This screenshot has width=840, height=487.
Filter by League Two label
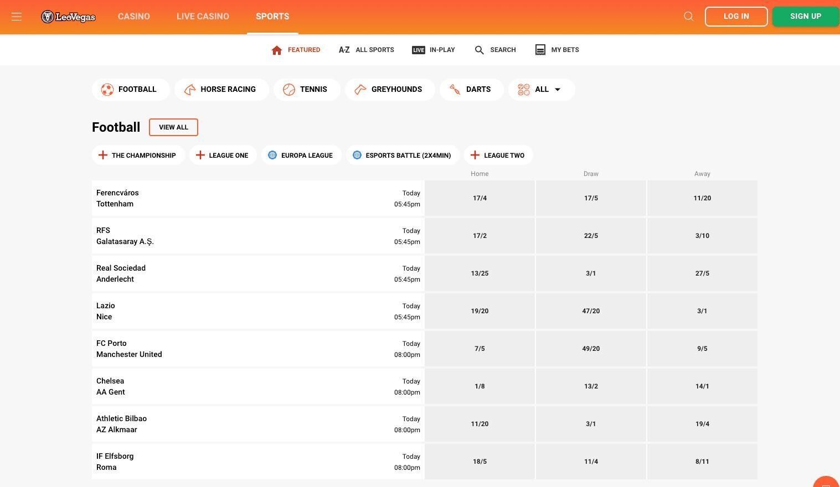click(x=504, y=156)
